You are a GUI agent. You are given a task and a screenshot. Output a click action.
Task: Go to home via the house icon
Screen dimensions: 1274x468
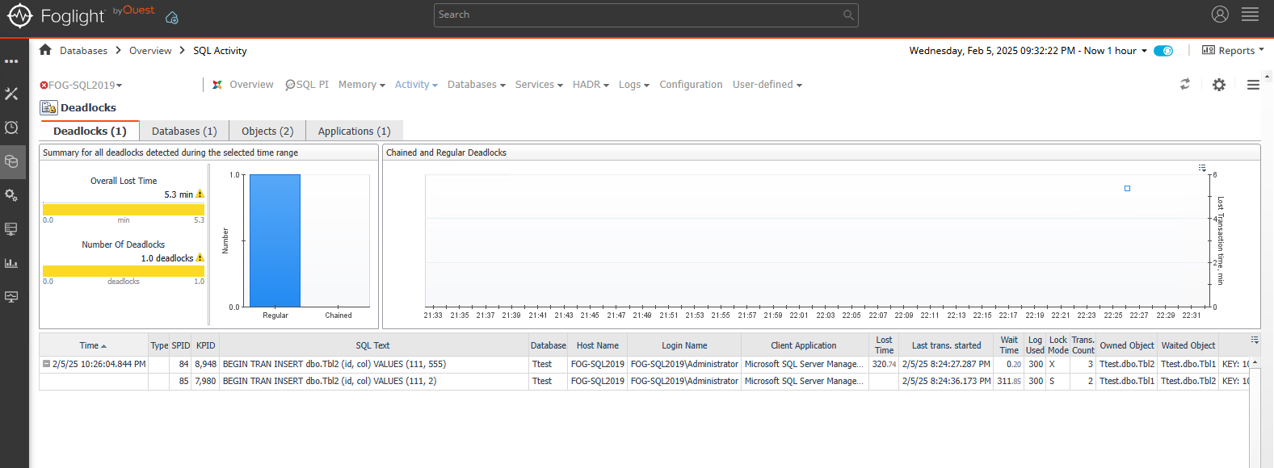pyautogui.click(x=45, y=50)
